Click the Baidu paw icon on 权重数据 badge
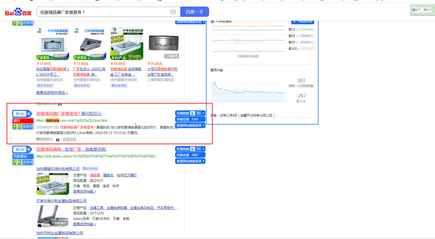This screenshot has width=435, height=239. coord(192,113)
